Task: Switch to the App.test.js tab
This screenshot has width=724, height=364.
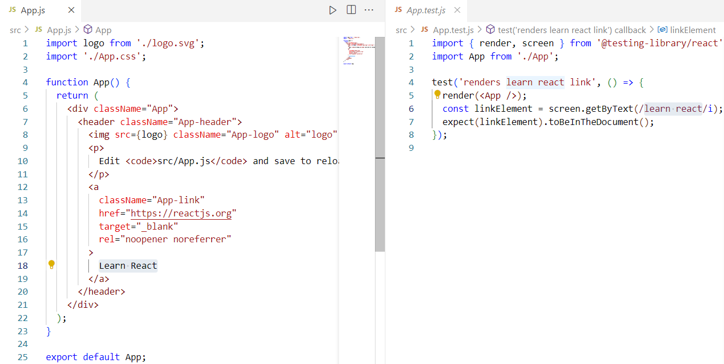Action: pos(426,10)
